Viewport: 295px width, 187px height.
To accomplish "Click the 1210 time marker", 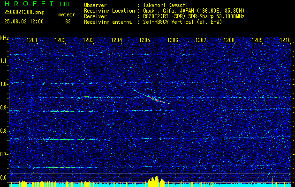I will point(286,40).
